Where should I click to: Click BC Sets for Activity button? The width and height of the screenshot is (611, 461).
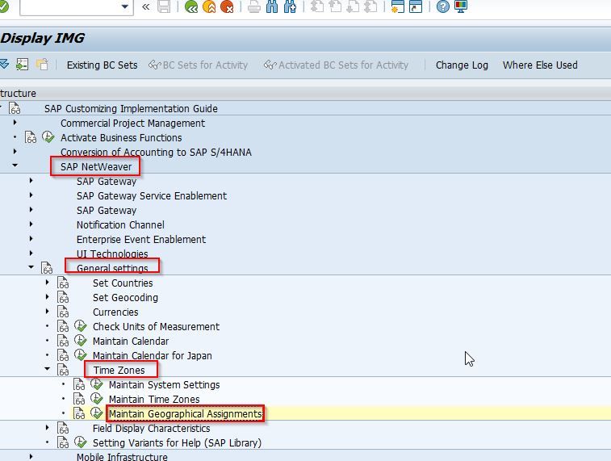pos(199,65)
